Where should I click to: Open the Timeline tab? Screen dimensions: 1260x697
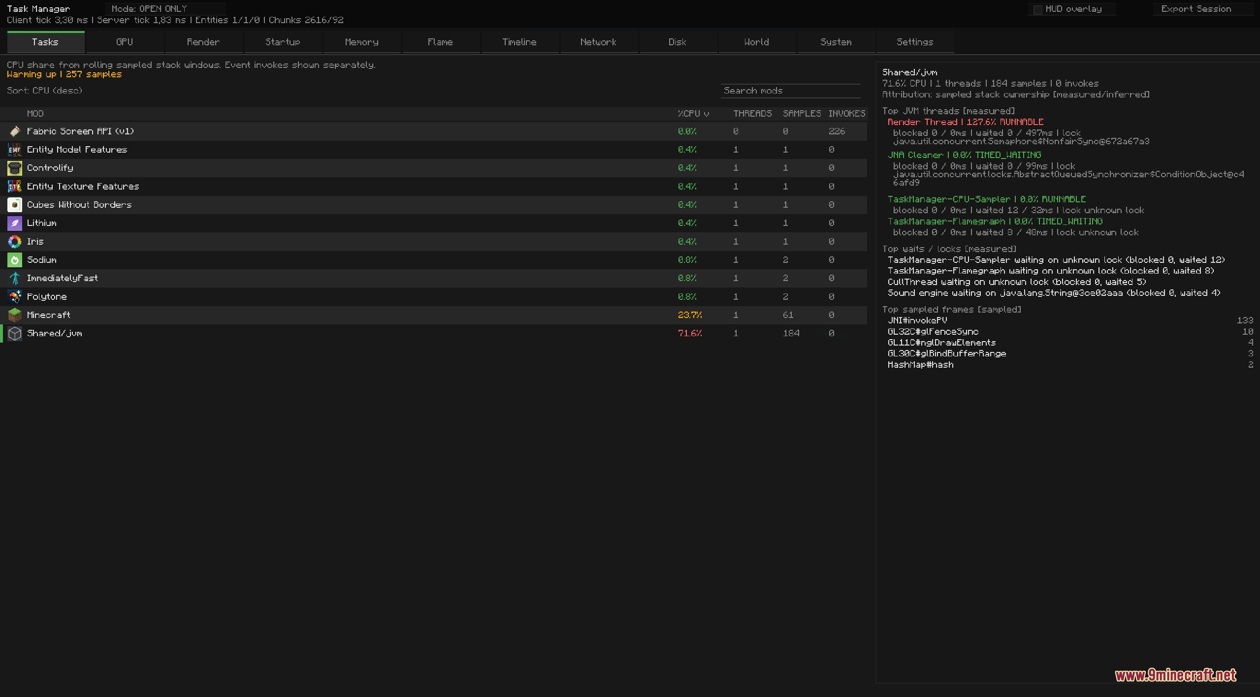[519, 42]
